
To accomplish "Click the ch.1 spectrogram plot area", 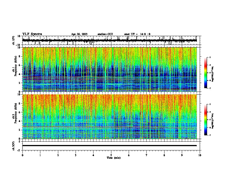I will (x=110, y=69).
